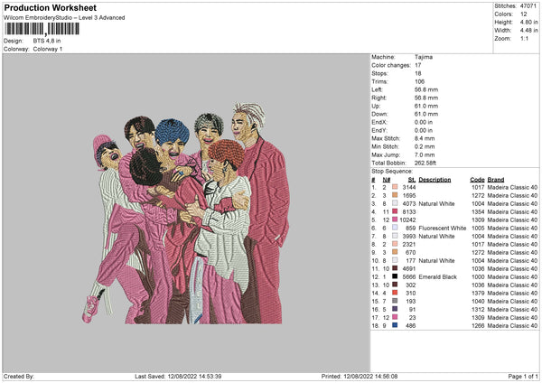542x383 pixels.
Task: Click the 'Stop Sequence:' label
Action: tap(392, 172)
